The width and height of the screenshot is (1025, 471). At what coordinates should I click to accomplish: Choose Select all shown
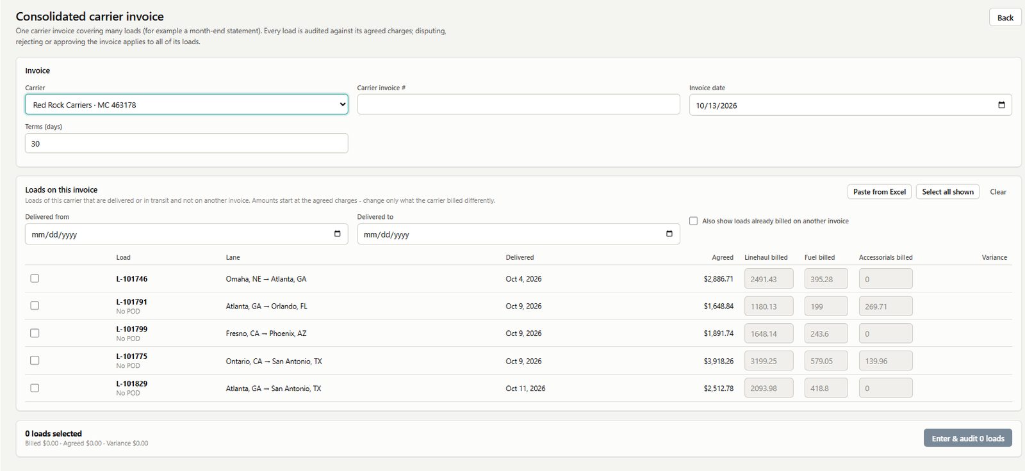(947, 191)
